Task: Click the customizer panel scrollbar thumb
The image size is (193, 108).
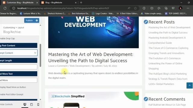Action: click(40, 55)
